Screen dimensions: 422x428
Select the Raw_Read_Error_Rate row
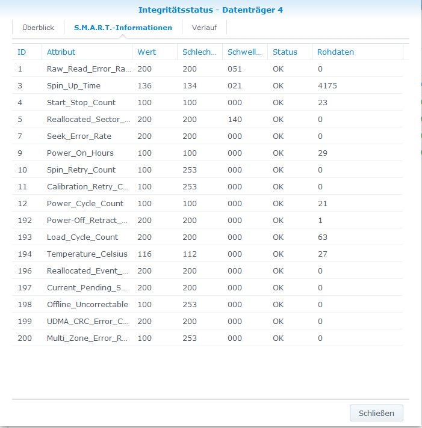pos(88,69)
